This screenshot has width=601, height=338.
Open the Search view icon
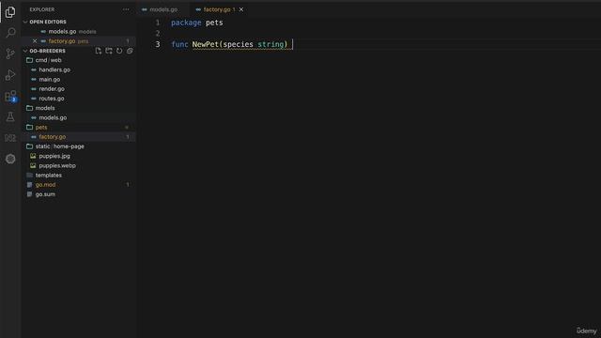[10, 33]
